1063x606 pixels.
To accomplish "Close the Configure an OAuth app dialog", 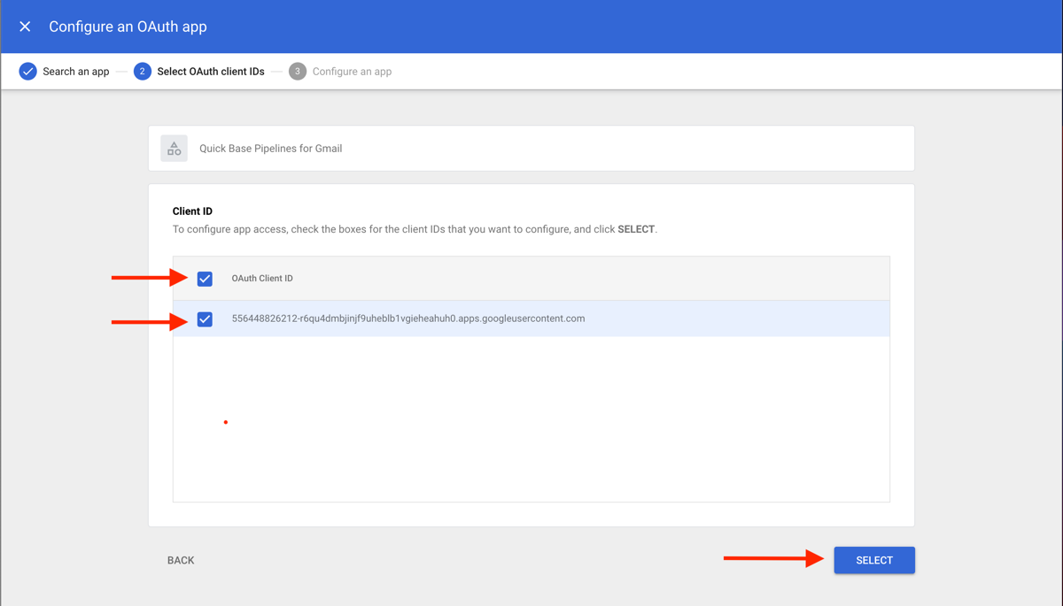I will [25, 27].
